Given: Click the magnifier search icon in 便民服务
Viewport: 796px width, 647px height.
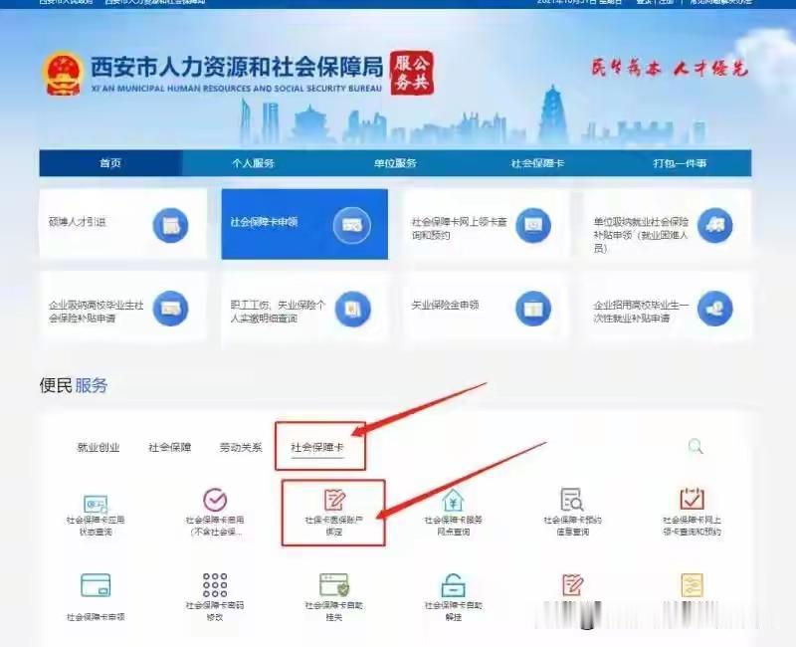Looking at the screenshot, I should (x=696, y=446).
